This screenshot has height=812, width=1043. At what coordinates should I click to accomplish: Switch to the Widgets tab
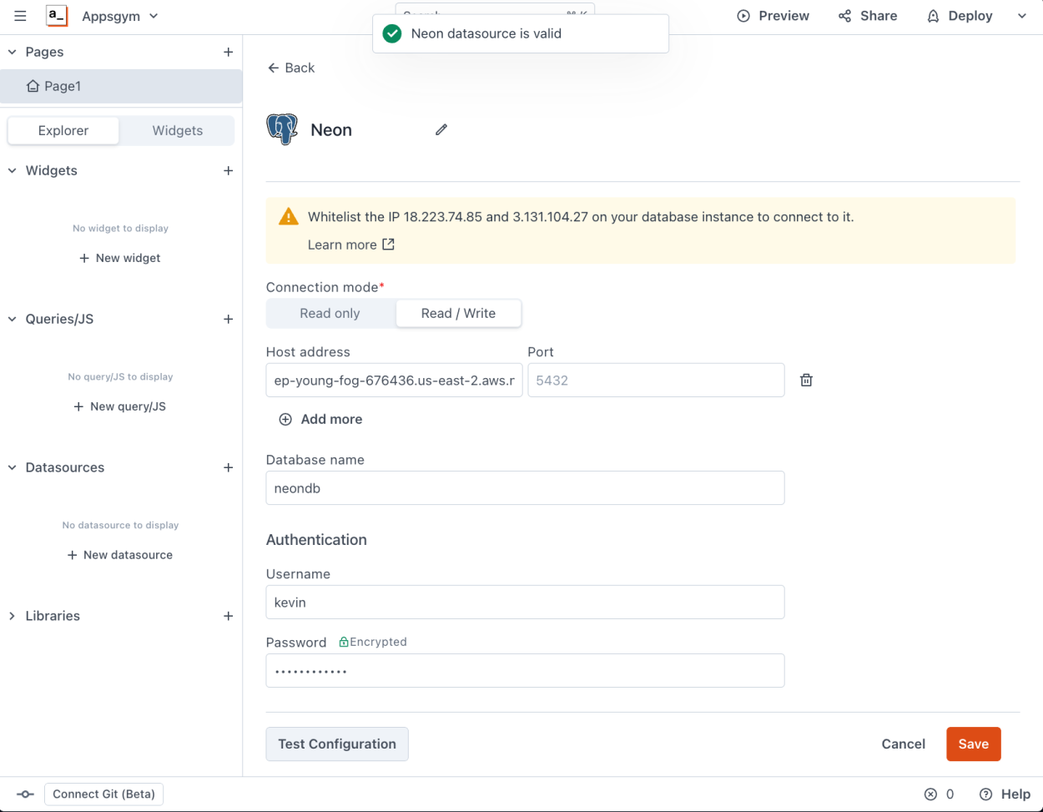pyautogui.click(x=177, y=130)
